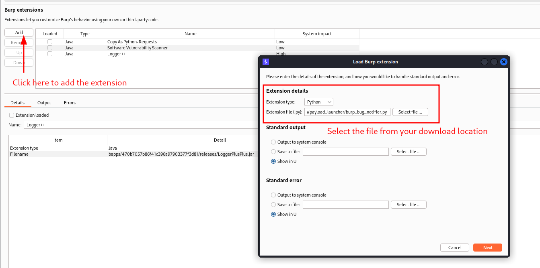The image size is (540, 268).
Task: Sort by the Name column header
Action: coord(191,34)
